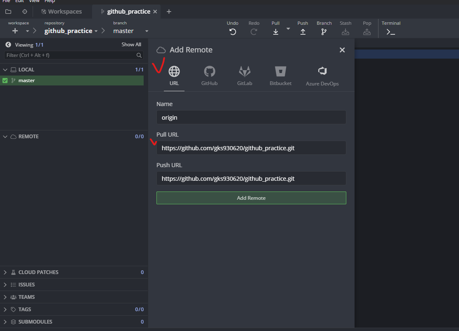
Task: Click the Undo toolbar icon
Action: [233, 32]
